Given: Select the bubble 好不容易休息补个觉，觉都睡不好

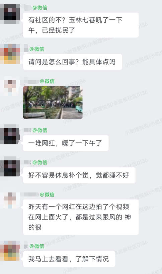Looking at the screenshot, I should pyautogui.click(x=79, y=175).
